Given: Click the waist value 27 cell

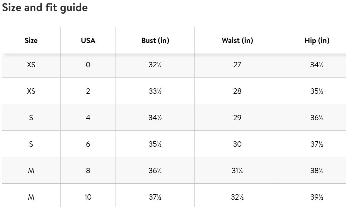Looking at the screenshot, I should click(237, 65).
